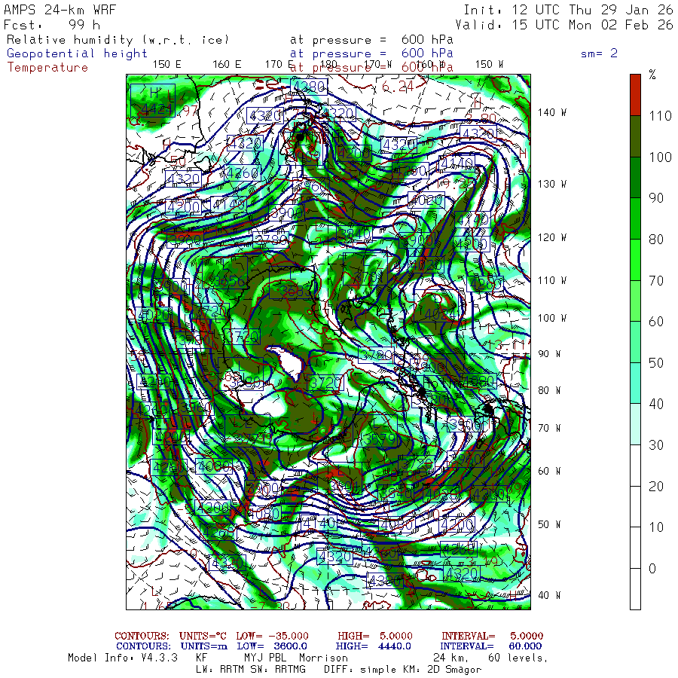This screenshot has width=678, height=678.
Task: Select the "110" tick label on the colorbar
Action: 658,115
